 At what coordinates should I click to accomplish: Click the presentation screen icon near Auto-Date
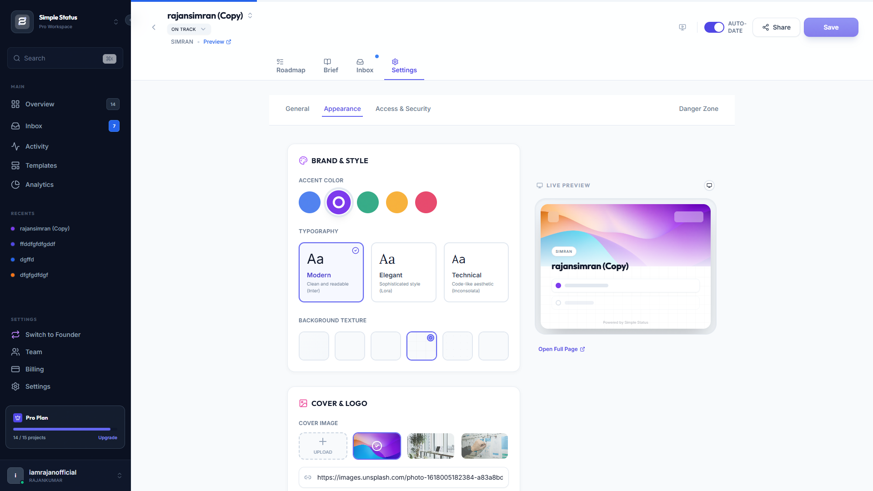[x=682, y=27]
